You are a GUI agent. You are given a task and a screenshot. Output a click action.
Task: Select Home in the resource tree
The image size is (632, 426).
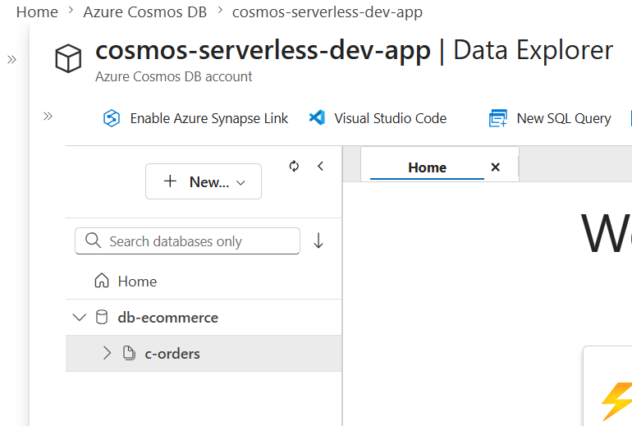click(204, 281)
